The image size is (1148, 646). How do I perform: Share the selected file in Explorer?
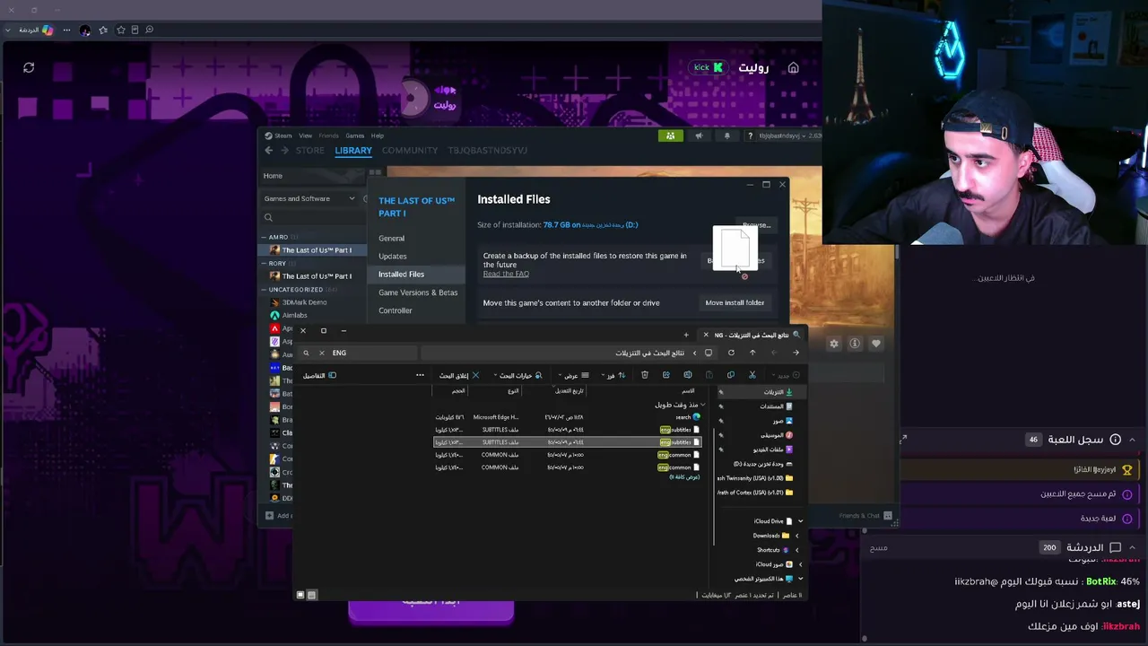click(665, 375)
